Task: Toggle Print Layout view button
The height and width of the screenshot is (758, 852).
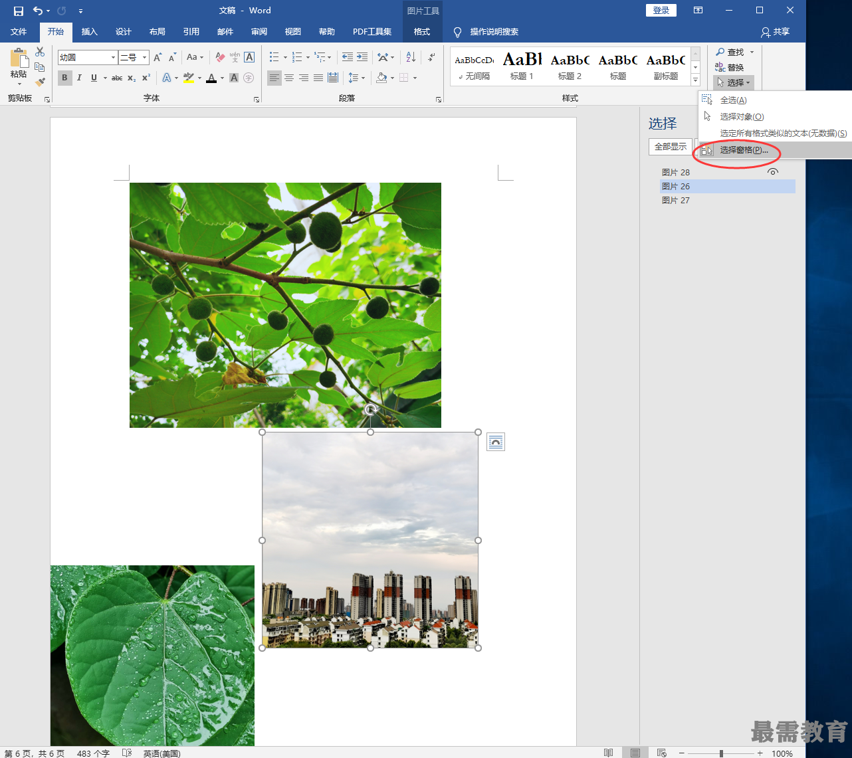Action: tap(635, 753)
